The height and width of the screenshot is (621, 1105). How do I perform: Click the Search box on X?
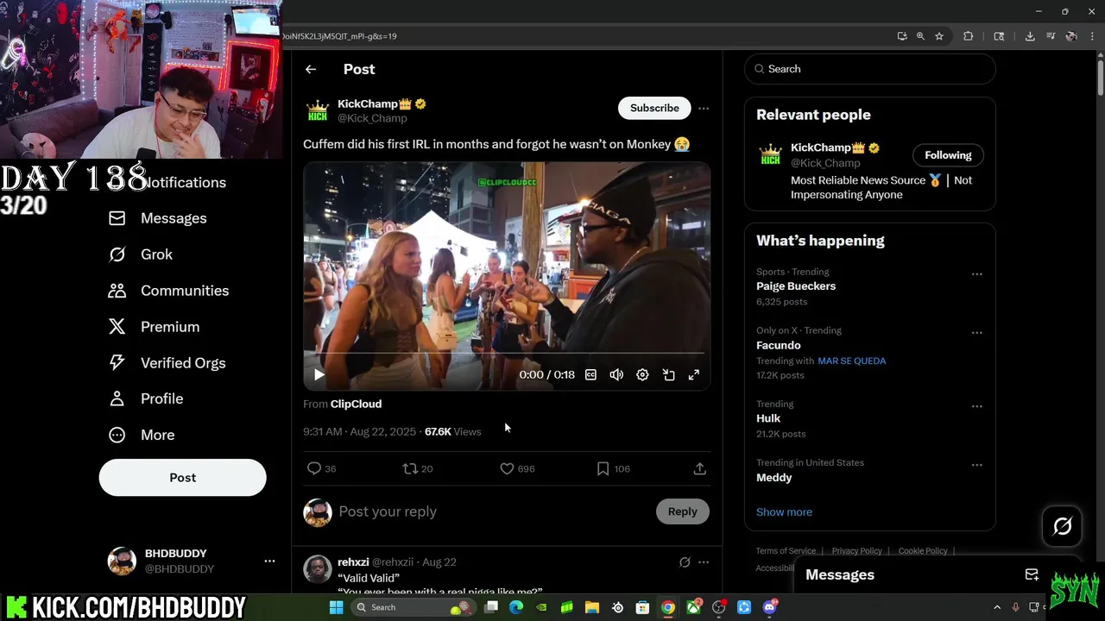(870, 69)
